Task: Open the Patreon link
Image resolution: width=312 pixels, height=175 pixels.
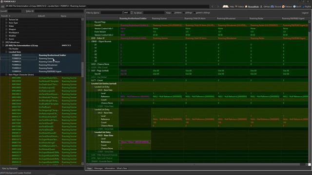Action: pyautogui.click(x=287, y=6)
